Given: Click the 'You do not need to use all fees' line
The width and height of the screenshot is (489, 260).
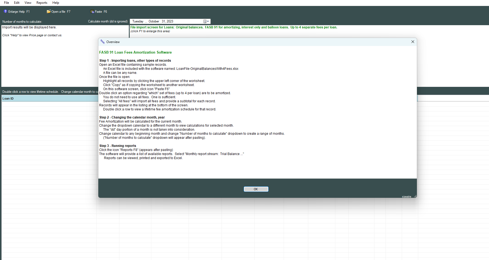Looking at the screenshot, I should pyautogui.click(x=139, y=97).
